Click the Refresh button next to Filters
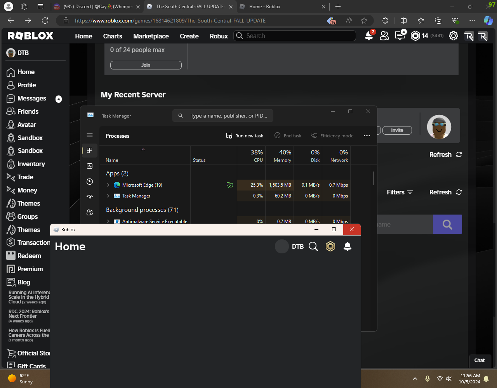Image resolution: width=497 pixels, height=388 pixels. point(445,192)
